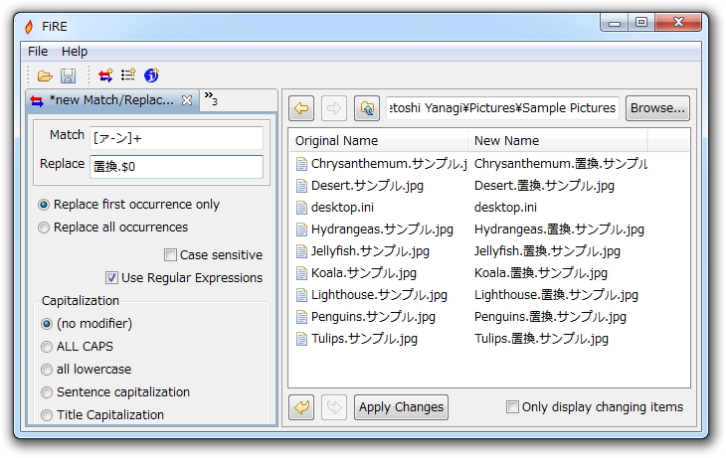Click the Original Name column header
This screenshot has width=726, height=458.
coord(378,141)
